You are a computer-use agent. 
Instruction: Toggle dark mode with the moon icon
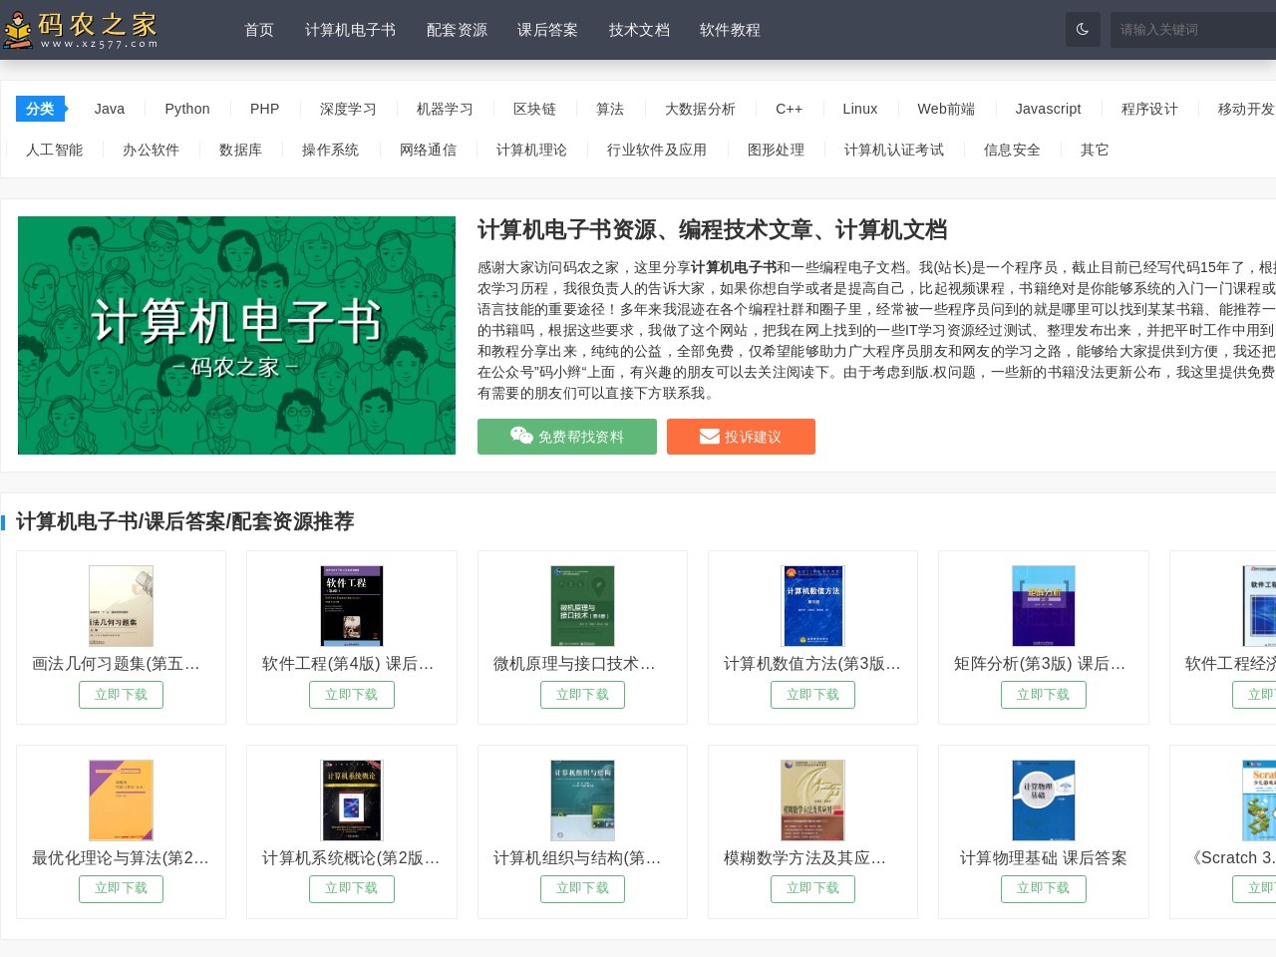1083,30
